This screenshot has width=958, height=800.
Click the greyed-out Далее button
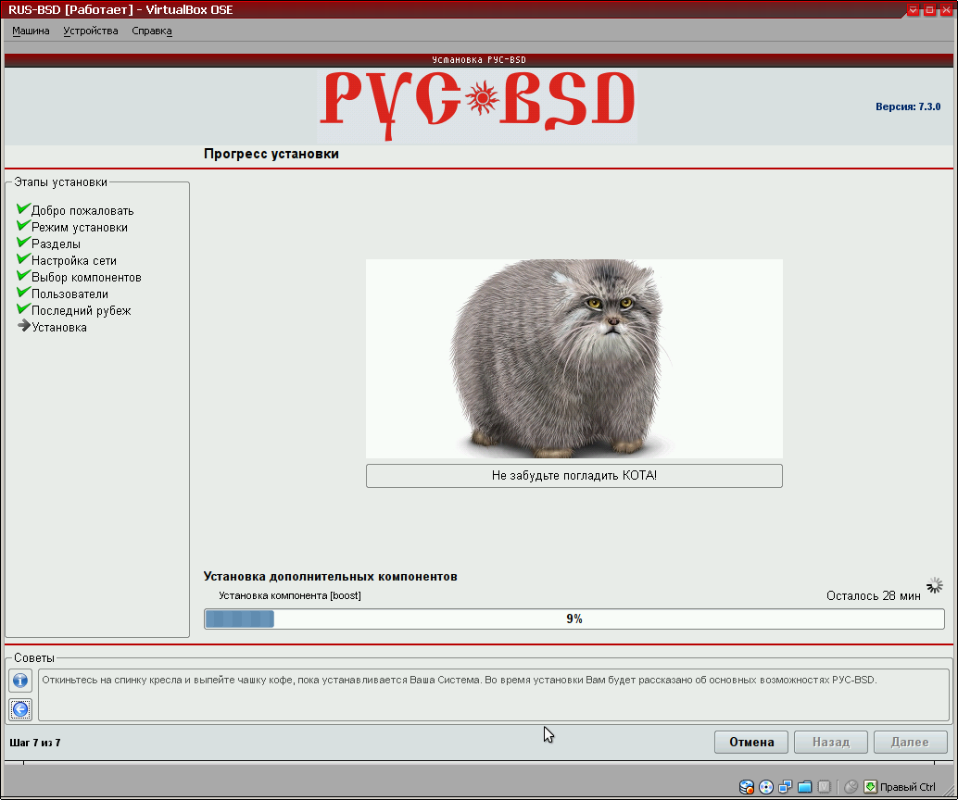point(911,742)
